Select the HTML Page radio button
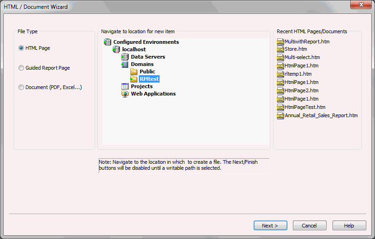Viewport: 375px width, 239px height. pyautogui.click(x=21, y=48)
